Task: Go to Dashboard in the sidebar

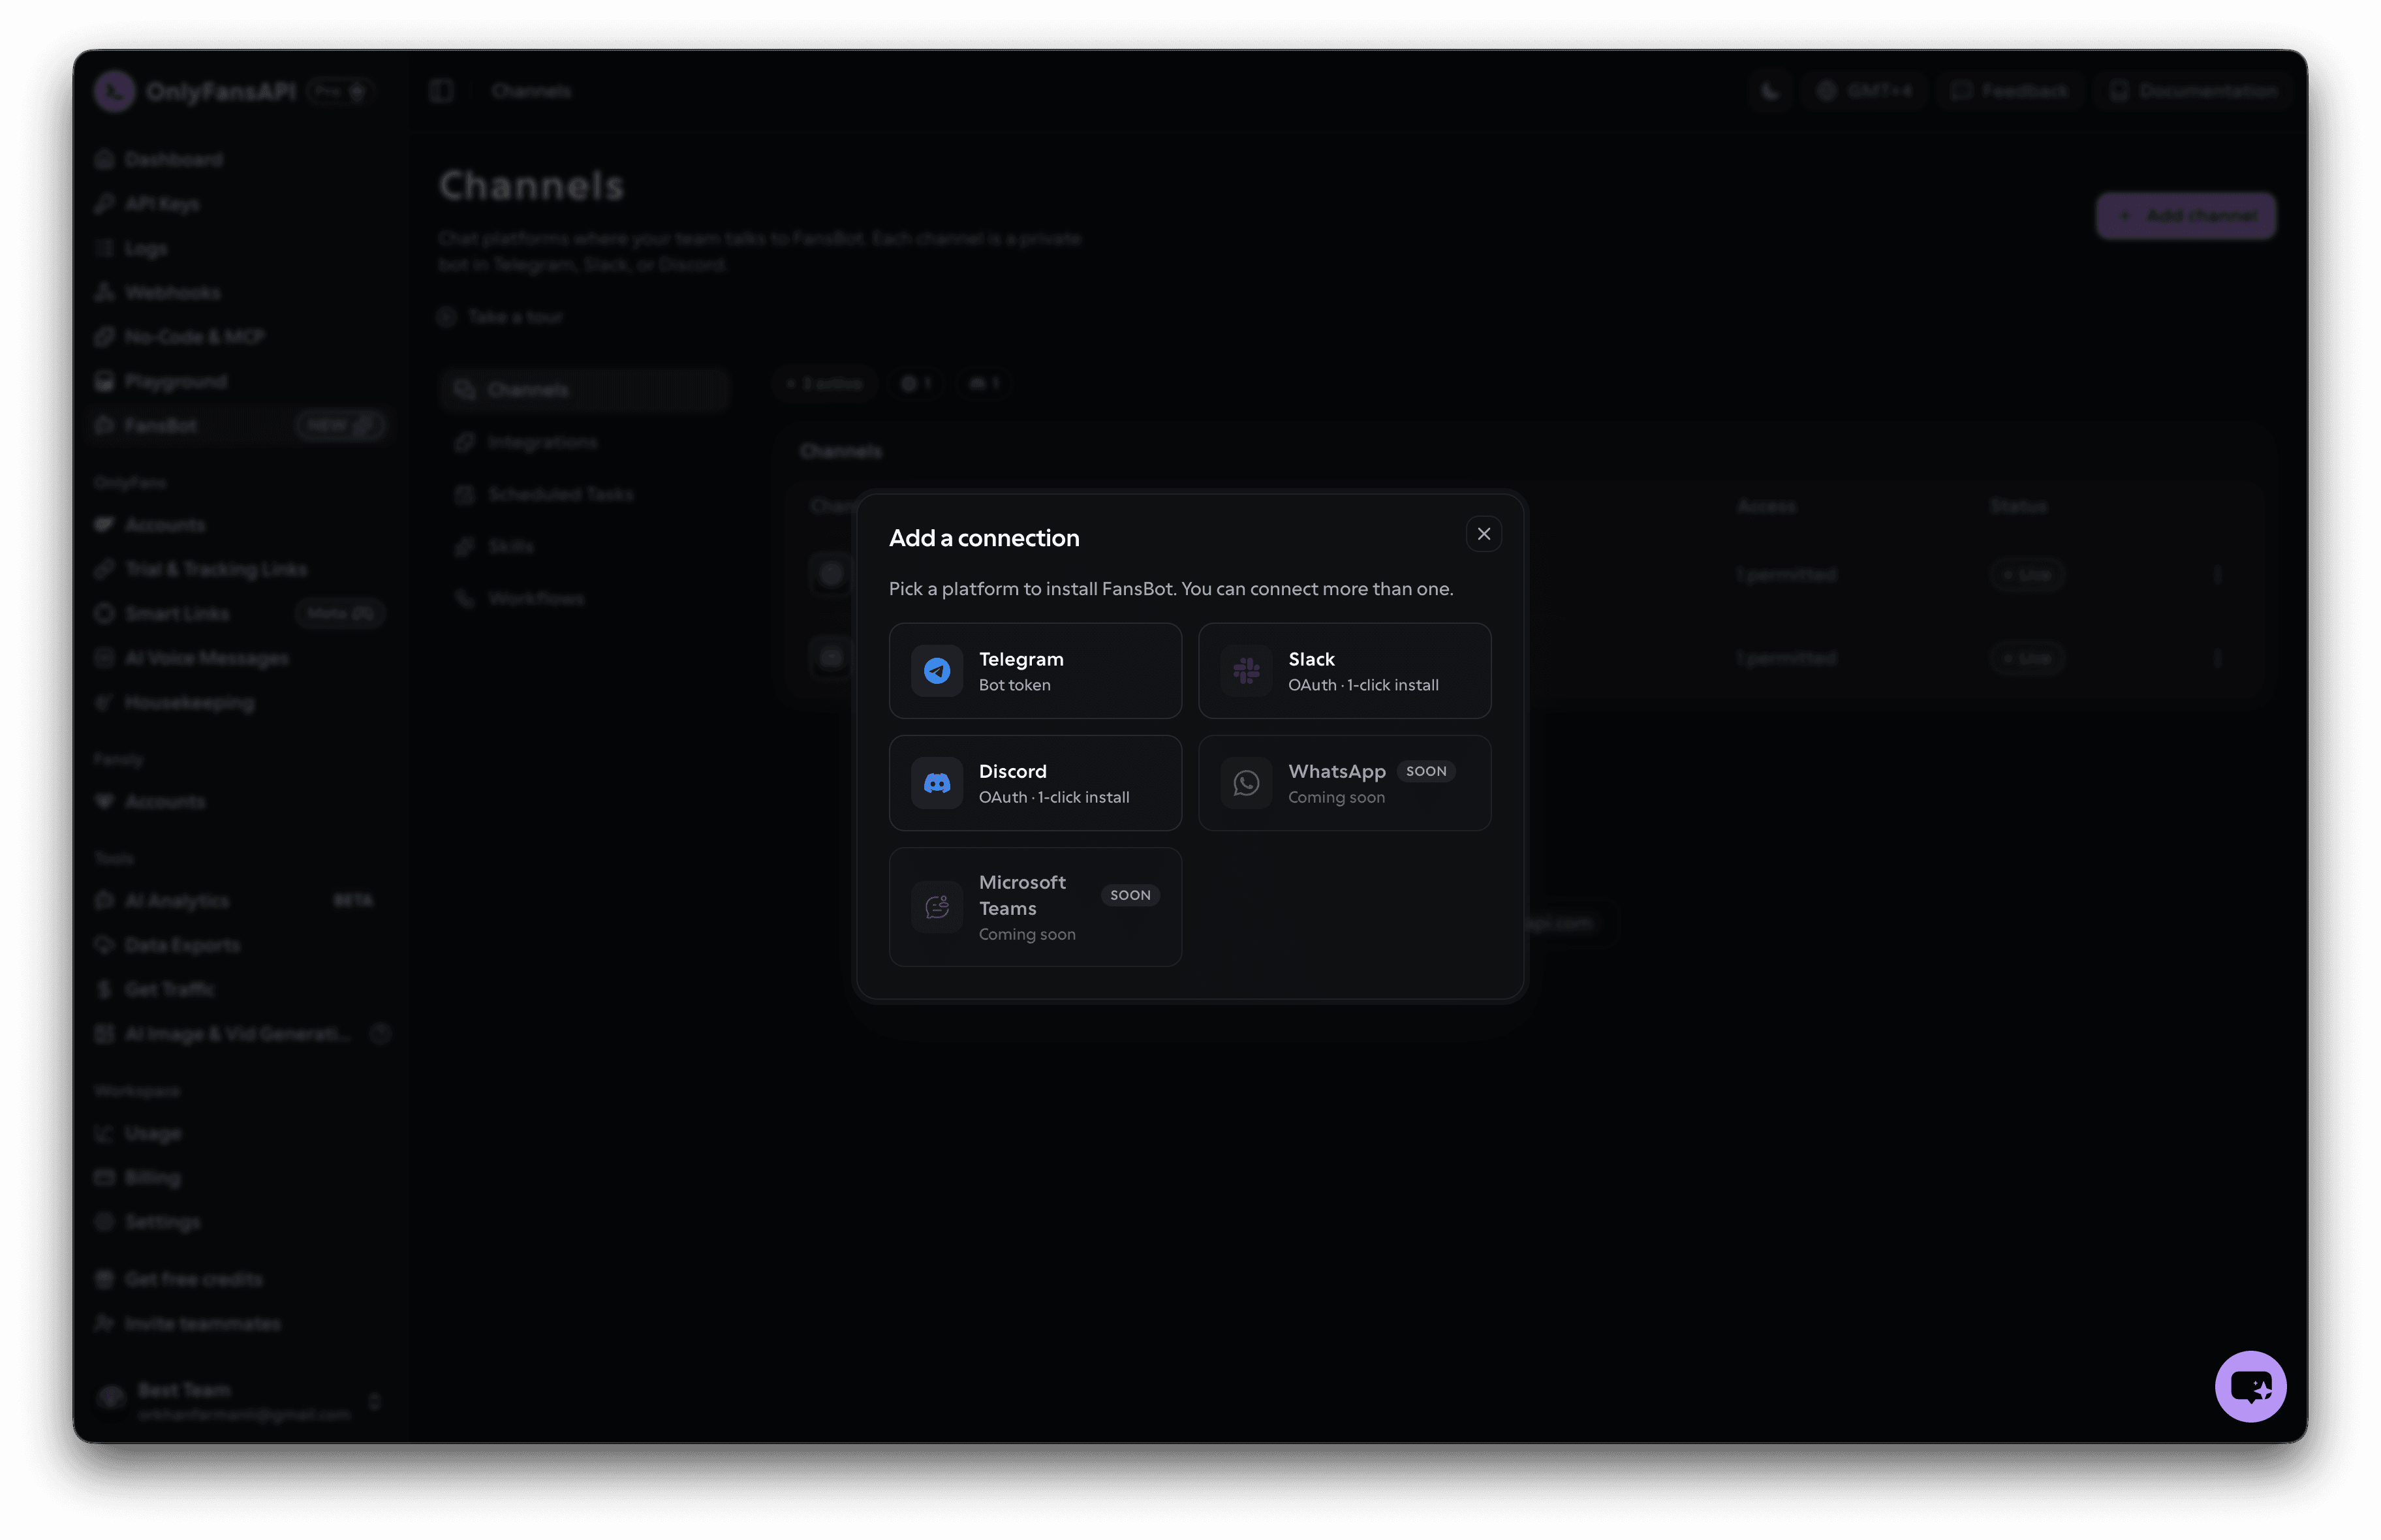Action: (x=240, y=159)
